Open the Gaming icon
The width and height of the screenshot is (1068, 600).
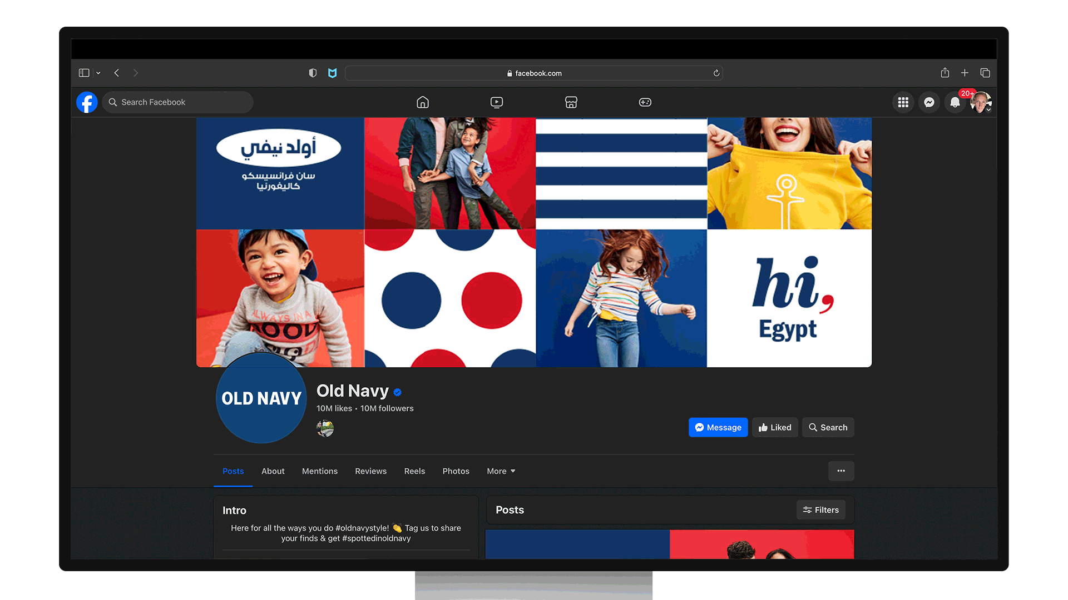coord(645,102)
